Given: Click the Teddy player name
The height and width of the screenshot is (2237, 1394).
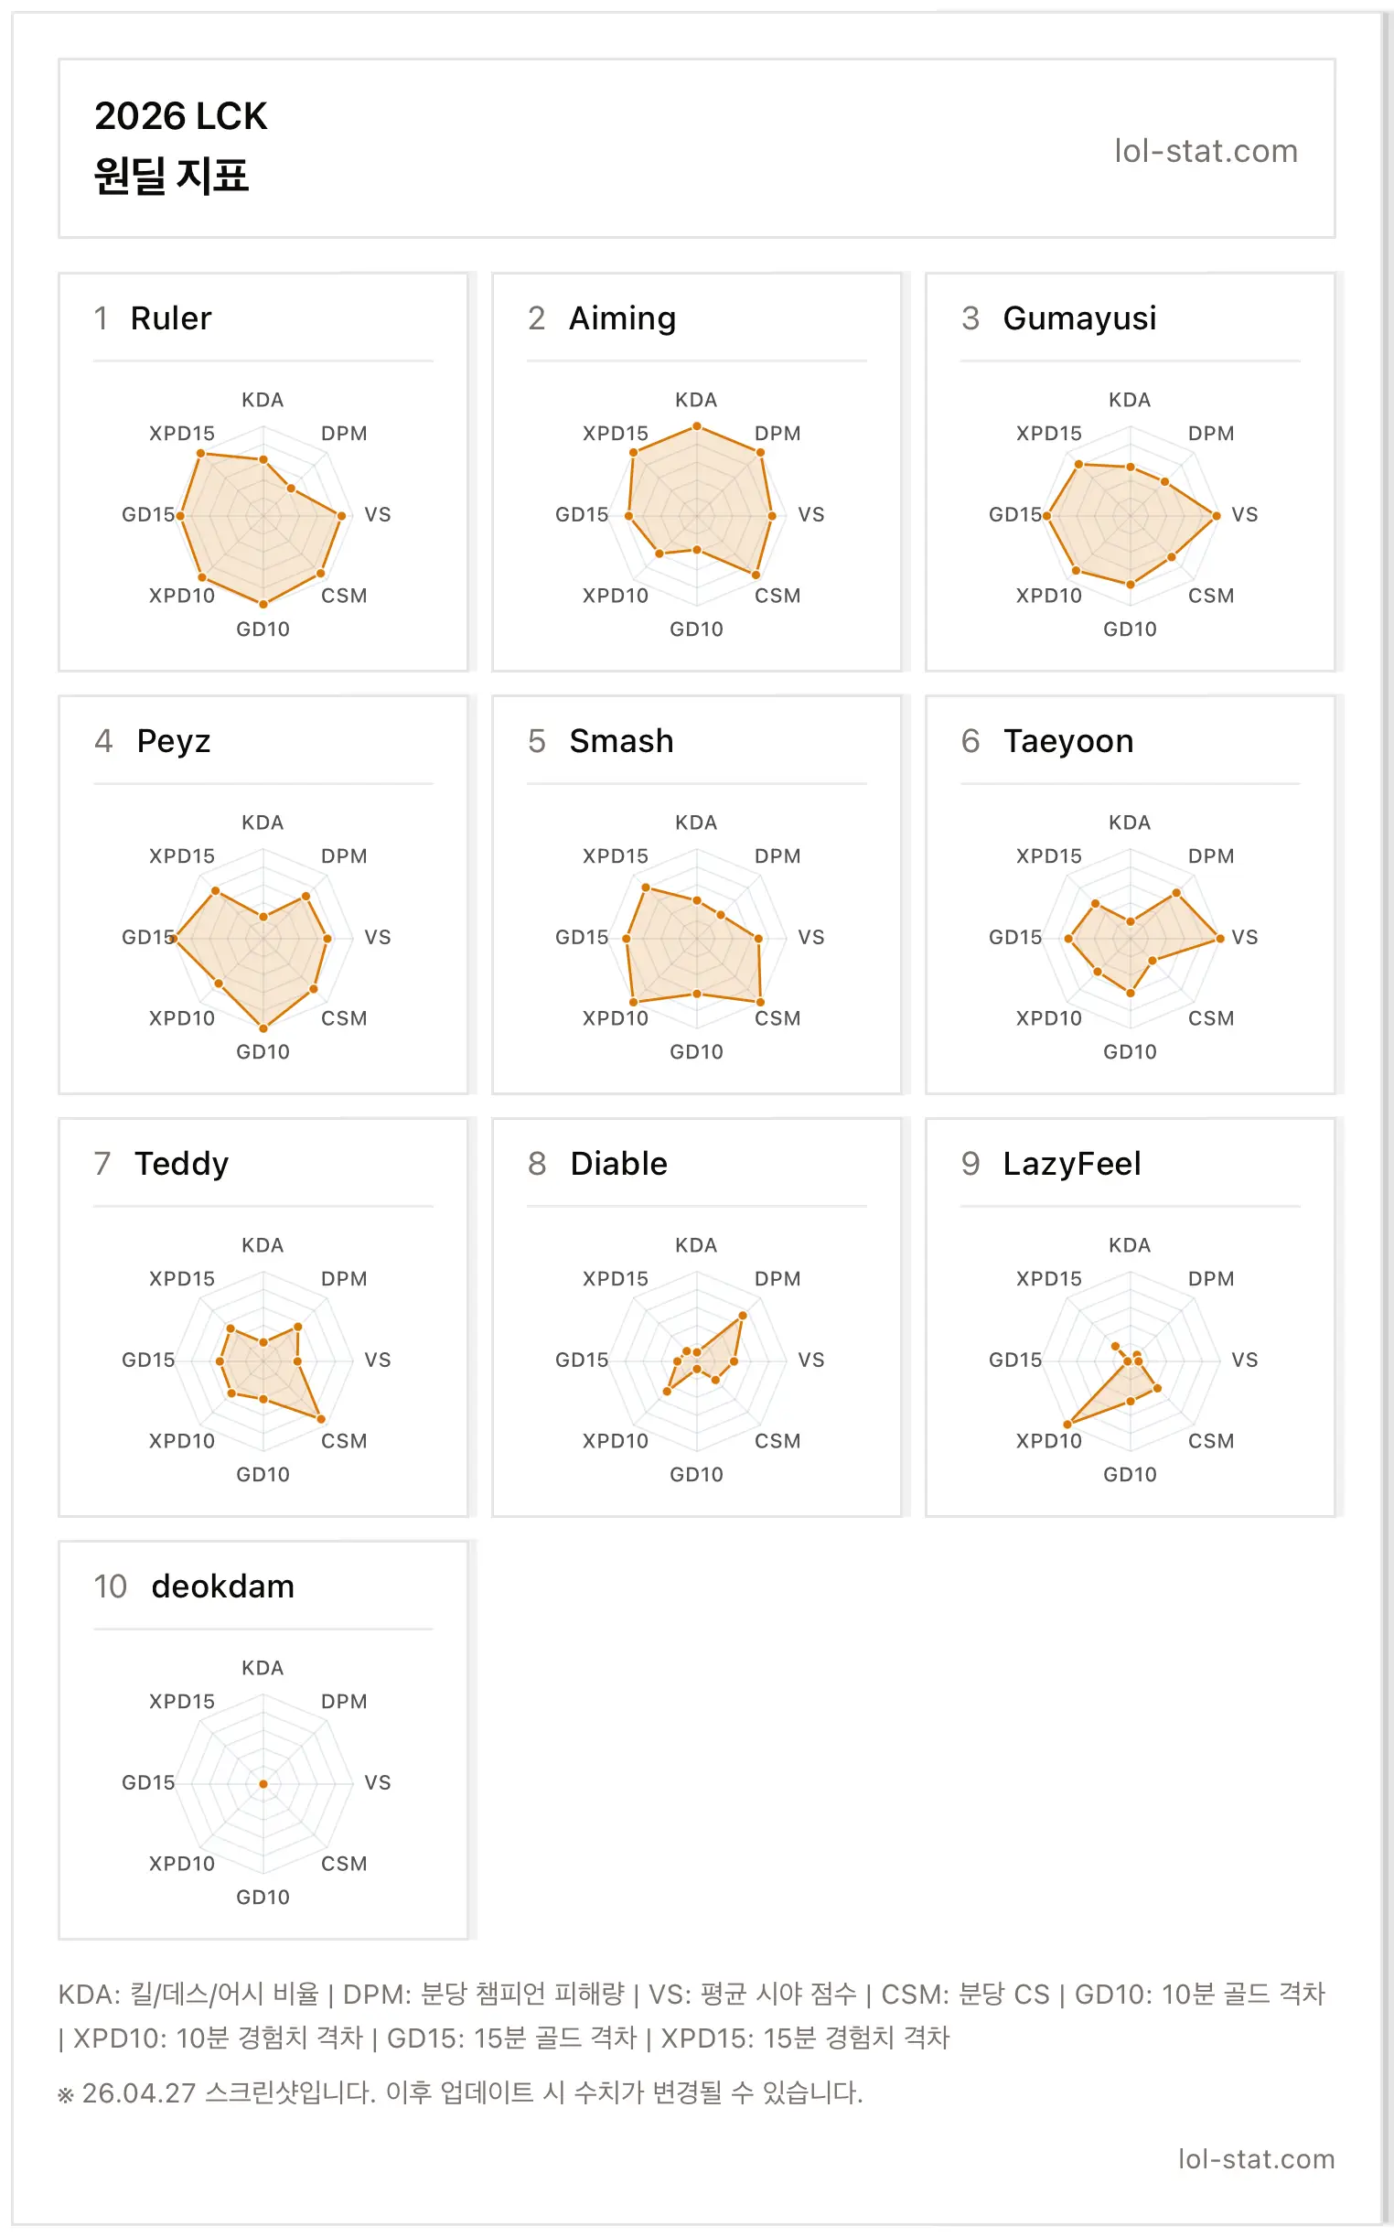Looking at the screenshot, I should pyautogui.click(x=182, y=1164).
